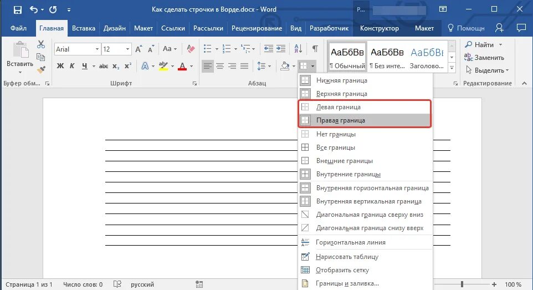Justify the paragraph text

coord(244,66)
